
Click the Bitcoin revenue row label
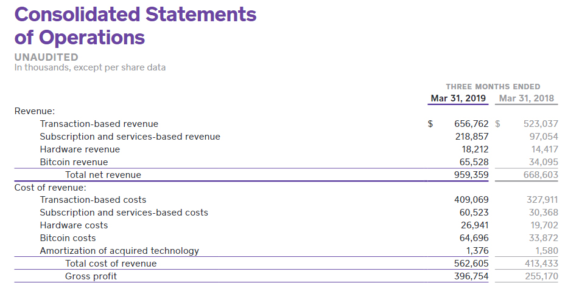click(x=74, y=162)
